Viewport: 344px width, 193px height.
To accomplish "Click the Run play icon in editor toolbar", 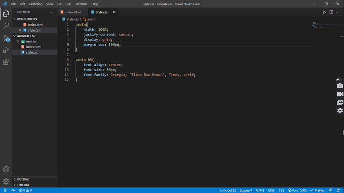I will pos(324,12).
